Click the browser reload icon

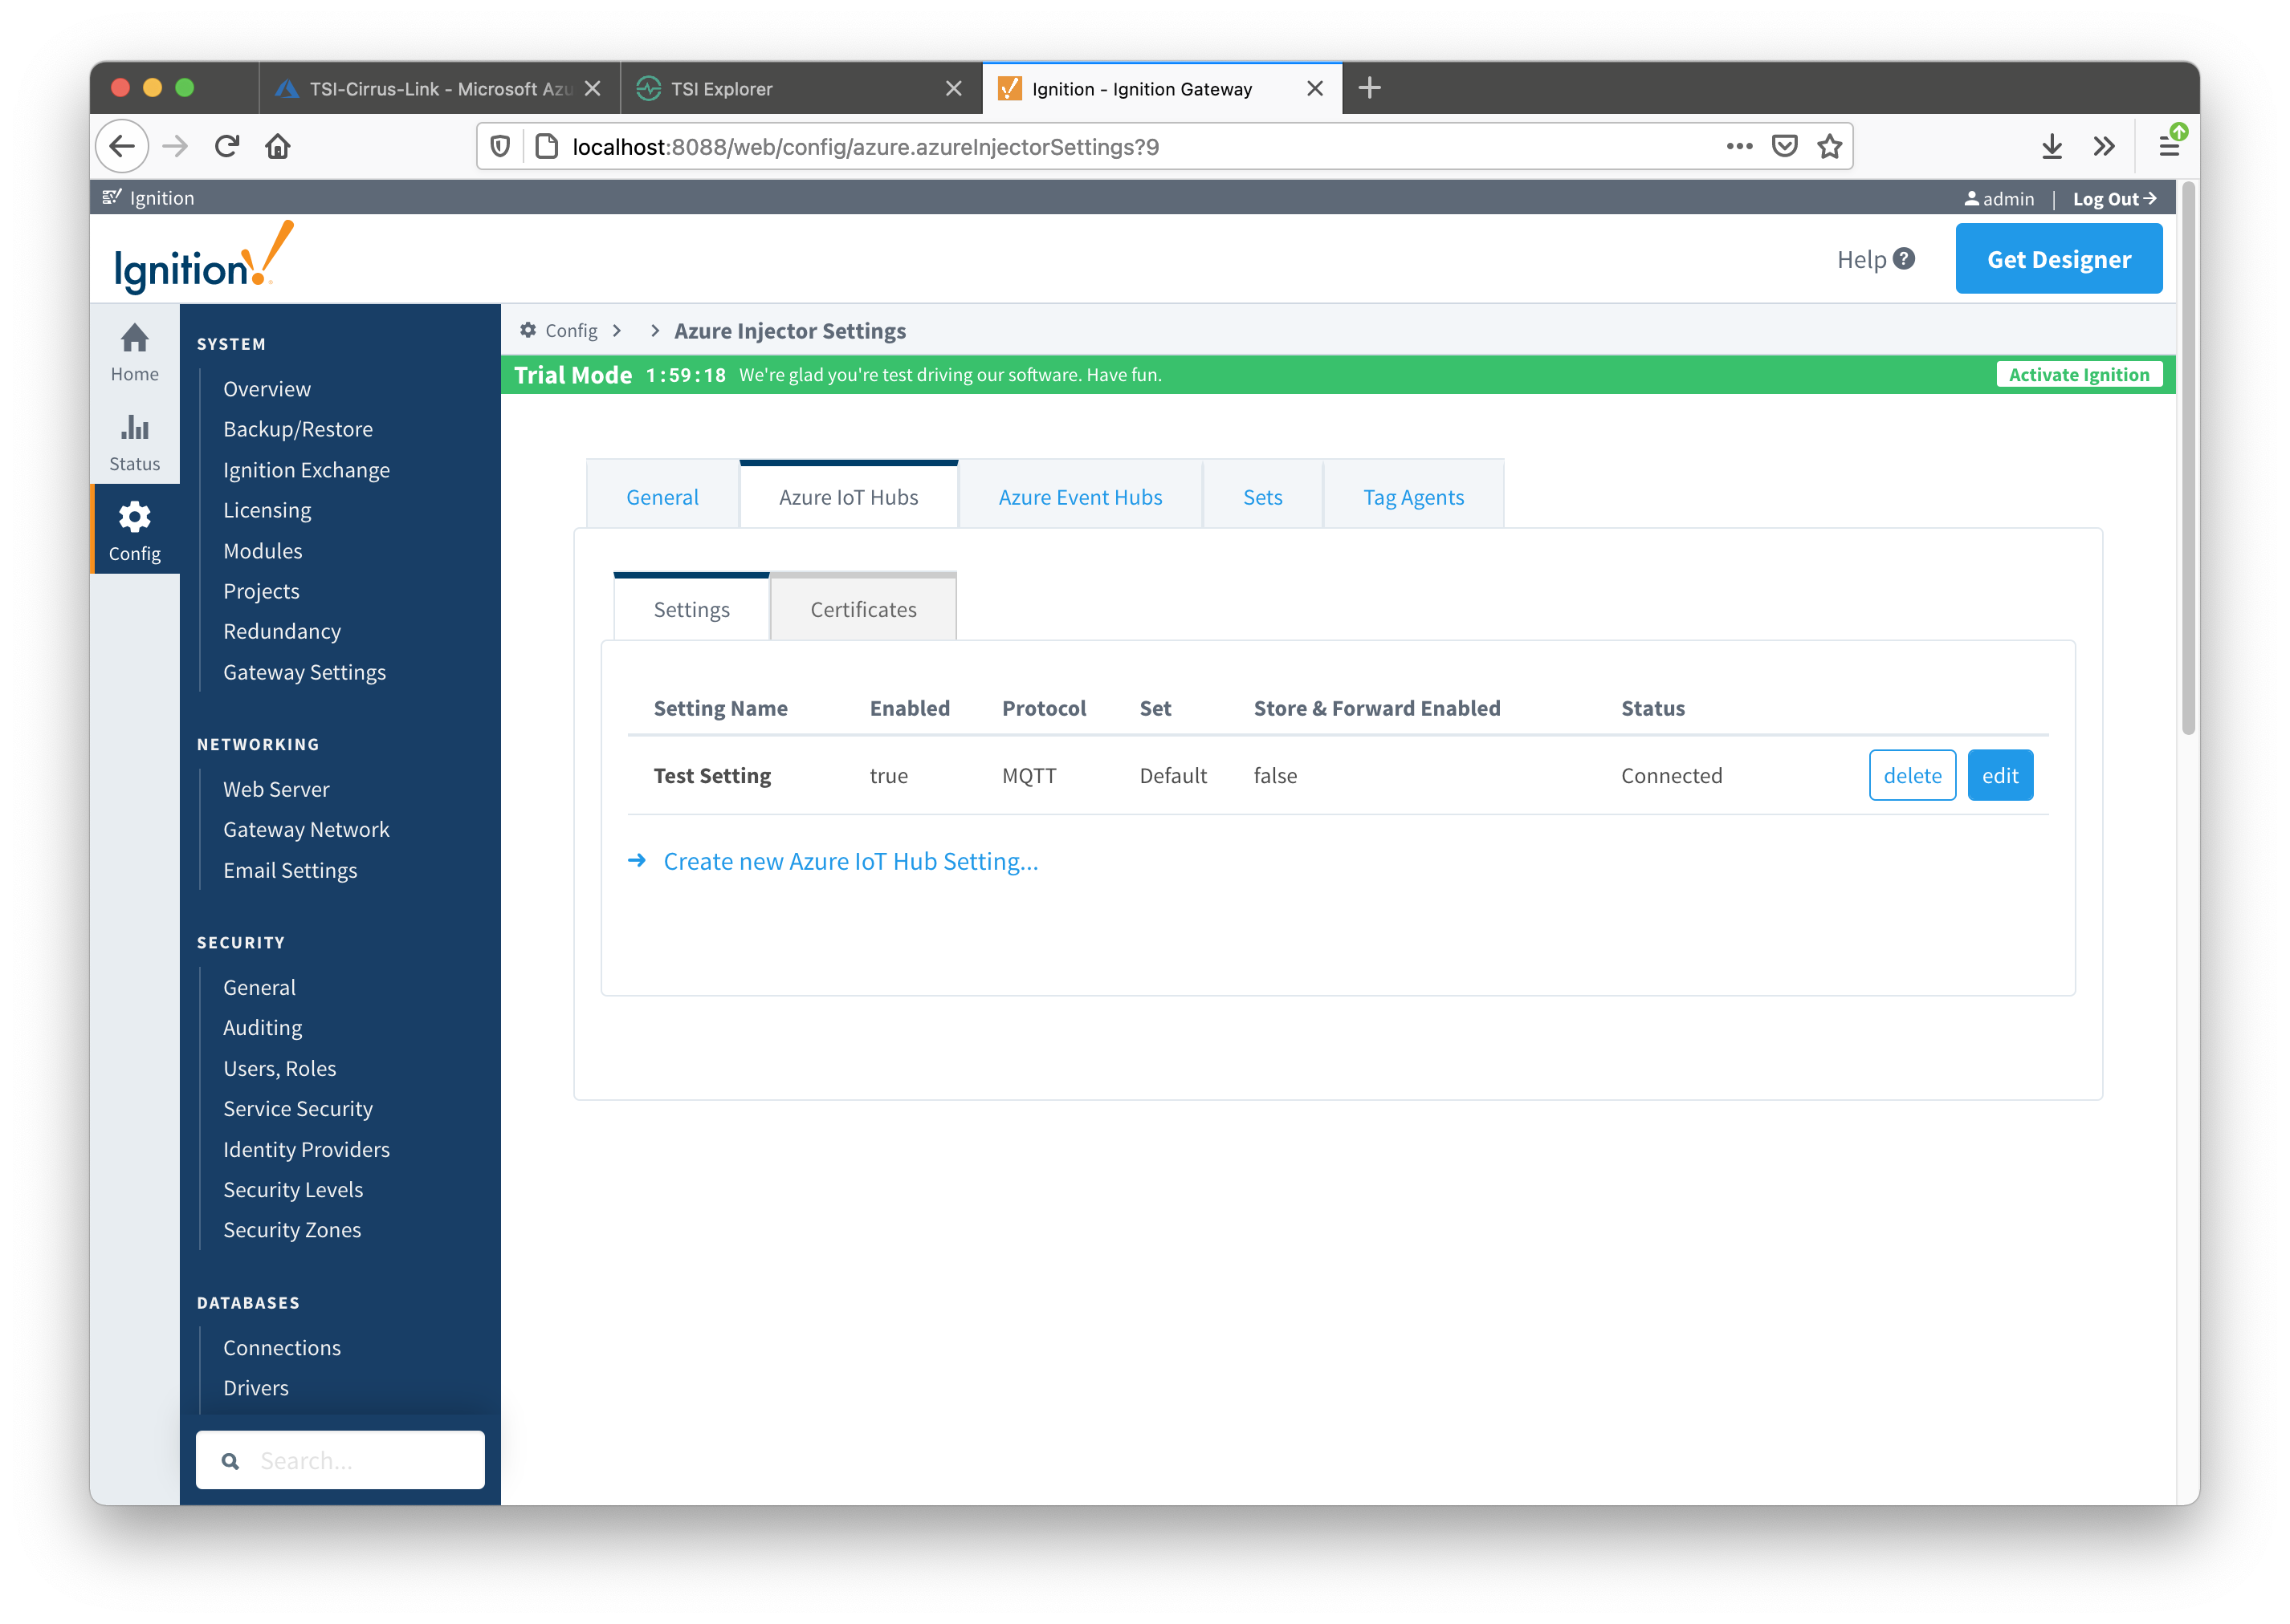click(x=227, y=147)
